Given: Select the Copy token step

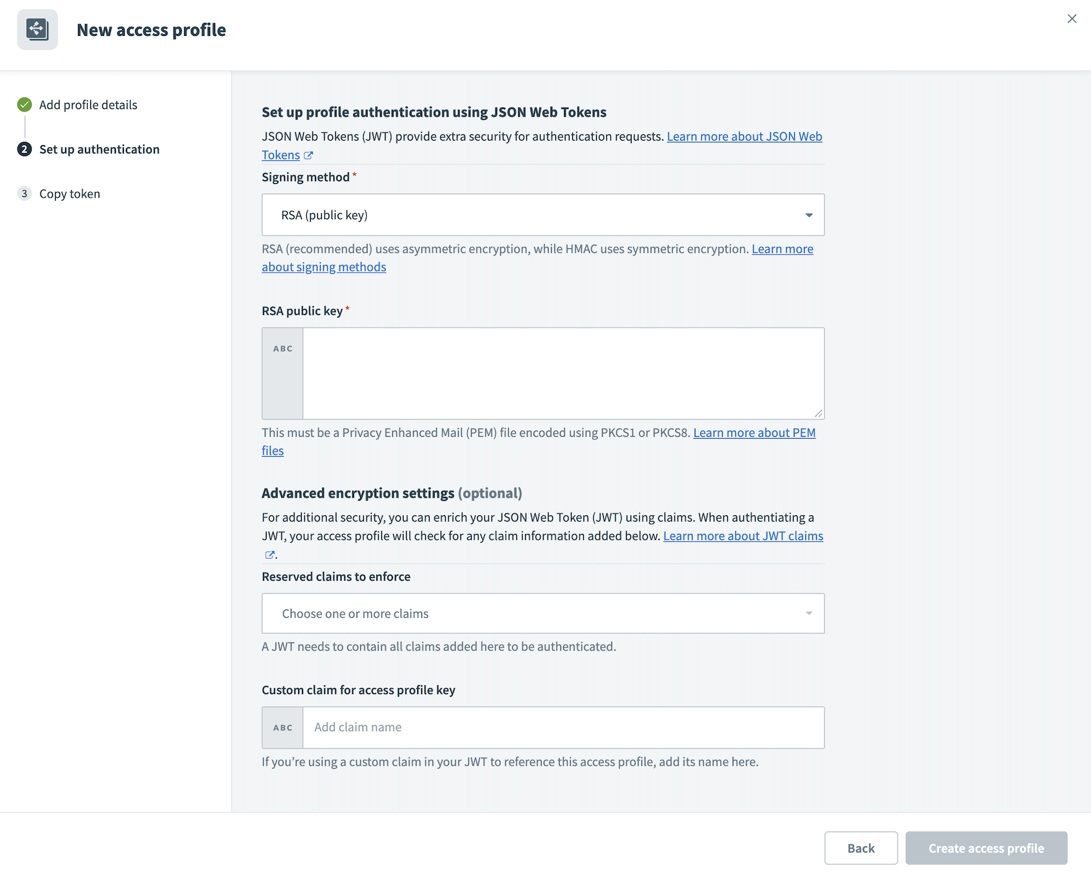Looking at the screenshot, I should point(69,194).
